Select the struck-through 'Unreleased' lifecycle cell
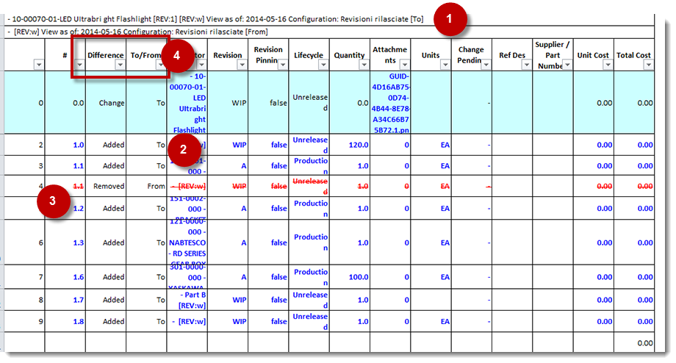The image size is (676, 363). click(309, 186)
